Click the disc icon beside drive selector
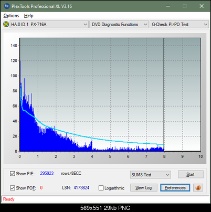This screenshot has width=211, height=212. pos(6,24)
